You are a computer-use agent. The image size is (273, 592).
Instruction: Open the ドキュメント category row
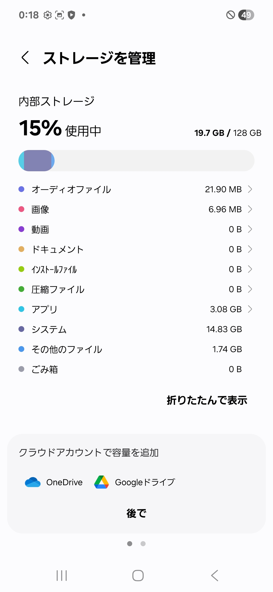136,249
